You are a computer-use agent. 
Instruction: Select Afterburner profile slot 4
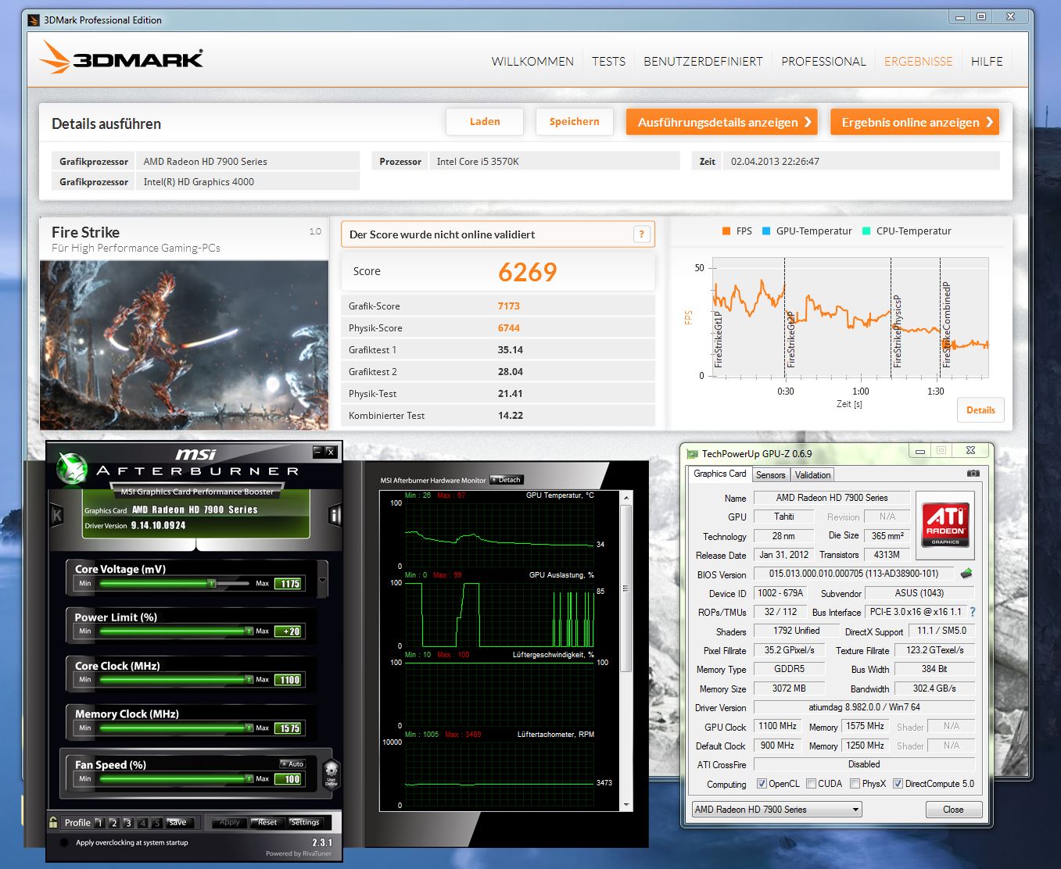pyautogui.click(x=143, y=823)
